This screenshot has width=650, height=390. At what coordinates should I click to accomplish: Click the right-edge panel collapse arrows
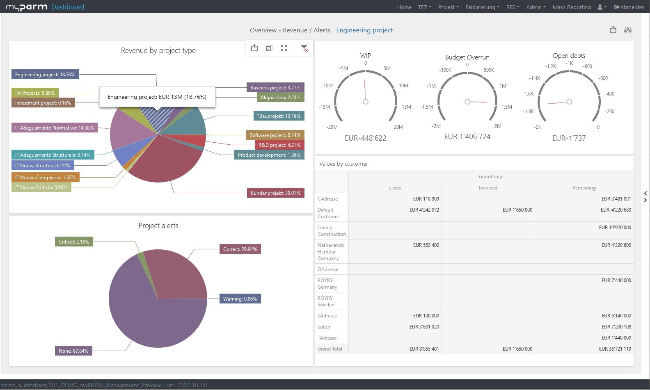click(x=645, y=196)
